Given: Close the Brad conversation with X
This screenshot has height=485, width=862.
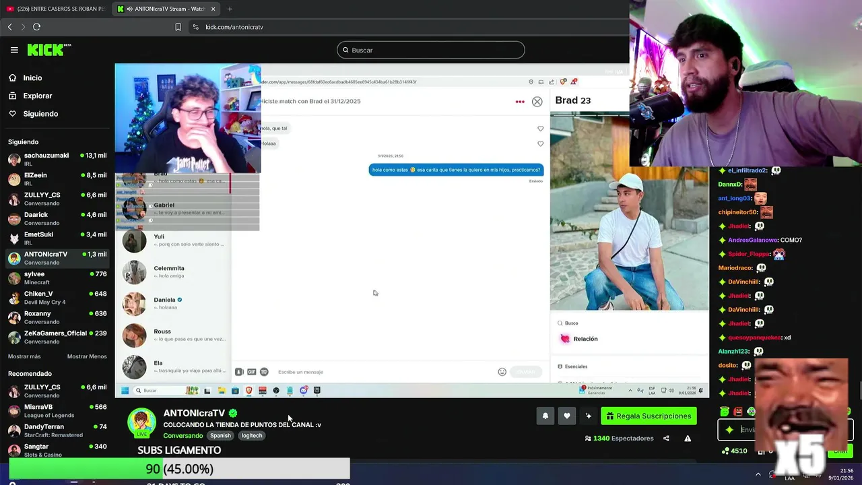Looking at the screenshot, I should (537, 102).
